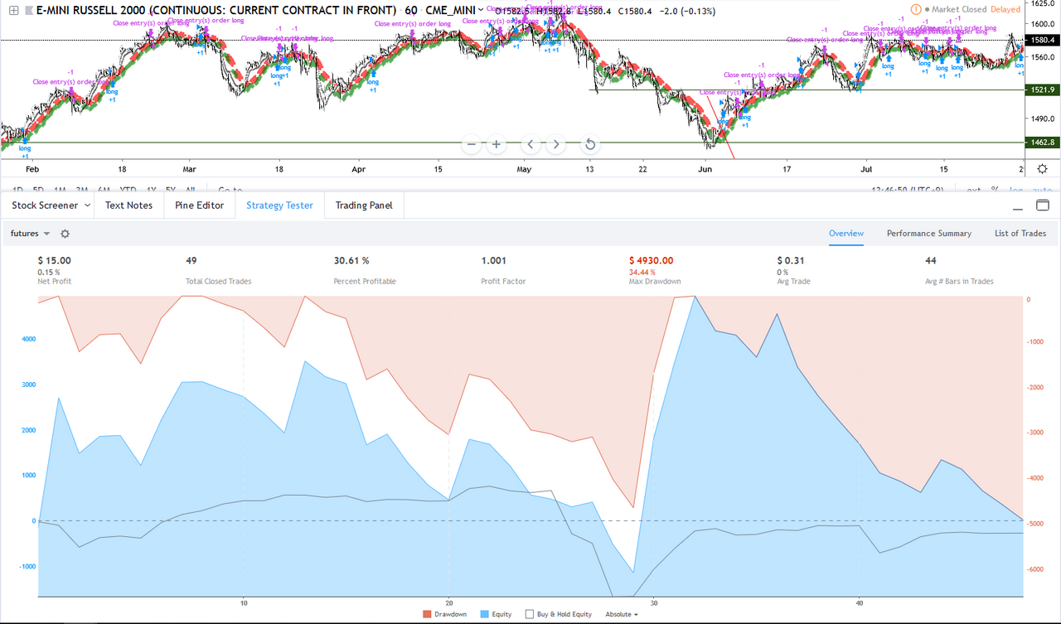This screenshot has height=624, width=1061.
Task: Click the orange data warning icon
Action: (915, 9)
